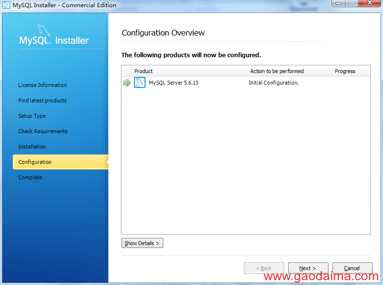Expand Show Details button
This screenshot has height=285, width=383.
click(142, 243)
